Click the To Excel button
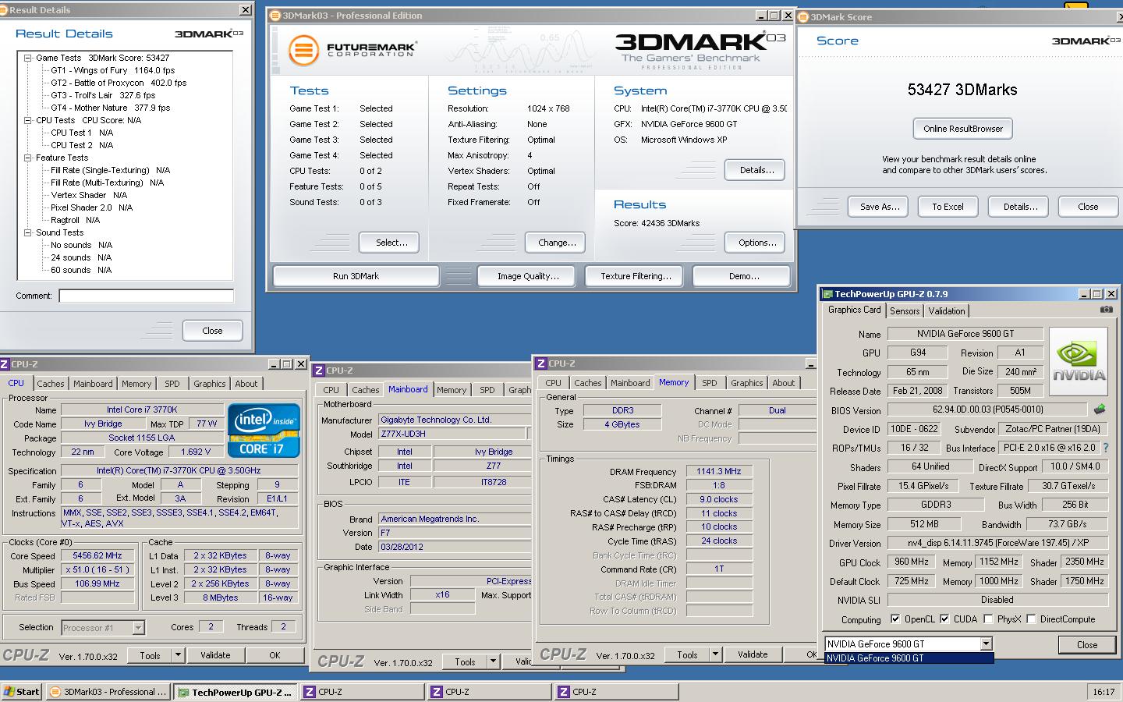This screenshot has width=1123, height=702. (948, 207)
